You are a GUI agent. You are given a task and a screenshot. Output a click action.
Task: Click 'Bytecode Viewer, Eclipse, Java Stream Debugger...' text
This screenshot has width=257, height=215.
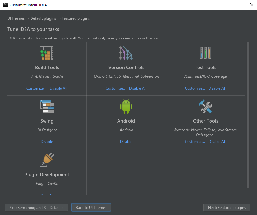pos(205,133)
